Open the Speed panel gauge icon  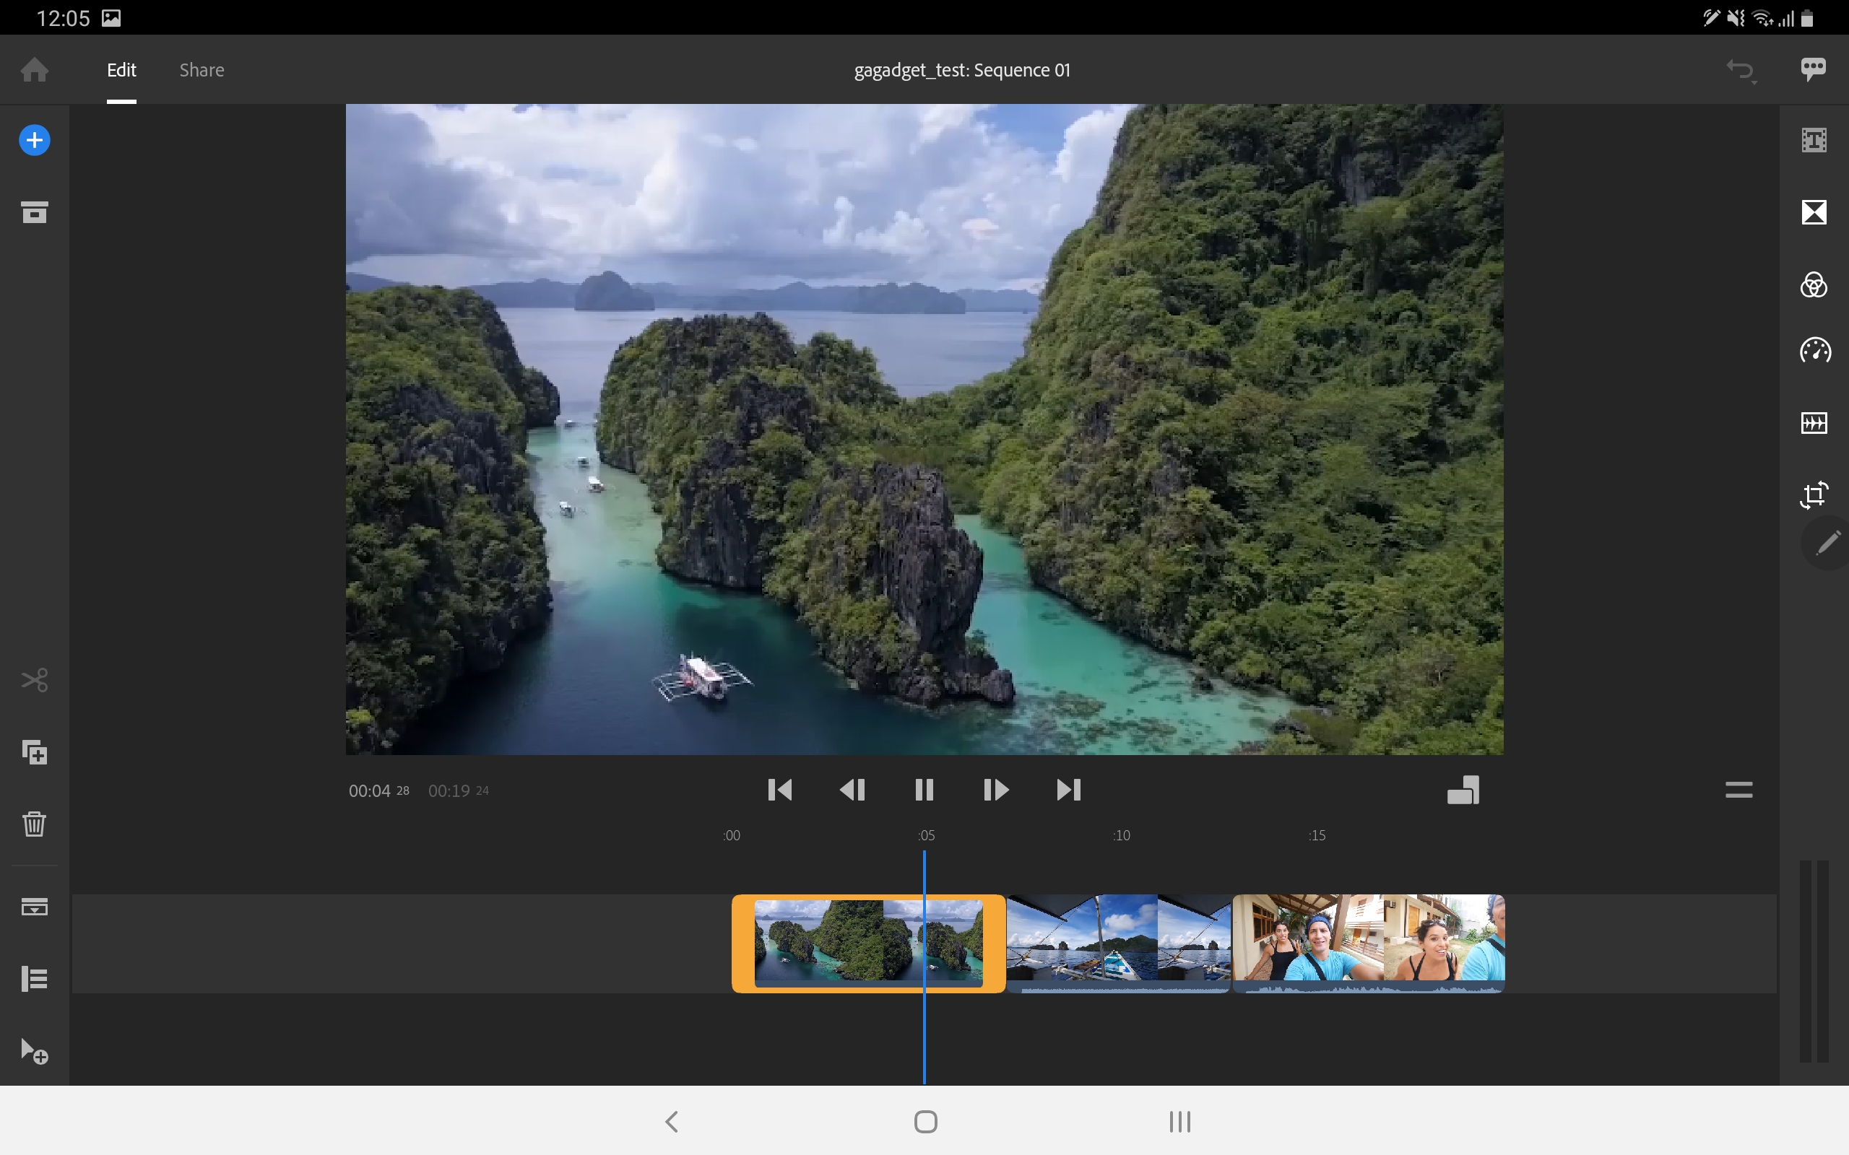(1814, 352)
